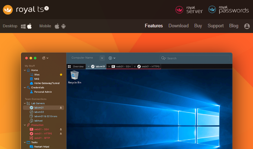This screenshot has width=253, height=149.
Task: Disconnect web01 - SSH using eject icon
Action: (61, 129)
